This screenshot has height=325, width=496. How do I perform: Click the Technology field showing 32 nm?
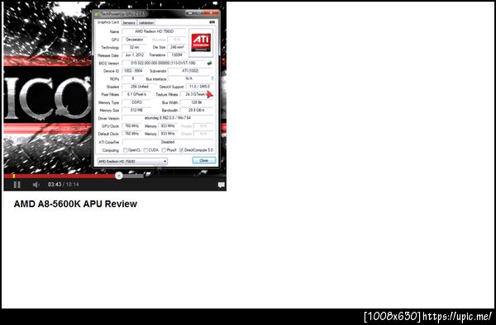coord(135,47)
